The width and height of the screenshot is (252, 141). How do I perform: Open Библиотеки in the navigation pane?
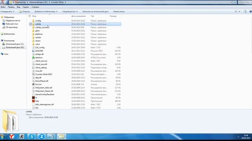click(x=9, y=34)
